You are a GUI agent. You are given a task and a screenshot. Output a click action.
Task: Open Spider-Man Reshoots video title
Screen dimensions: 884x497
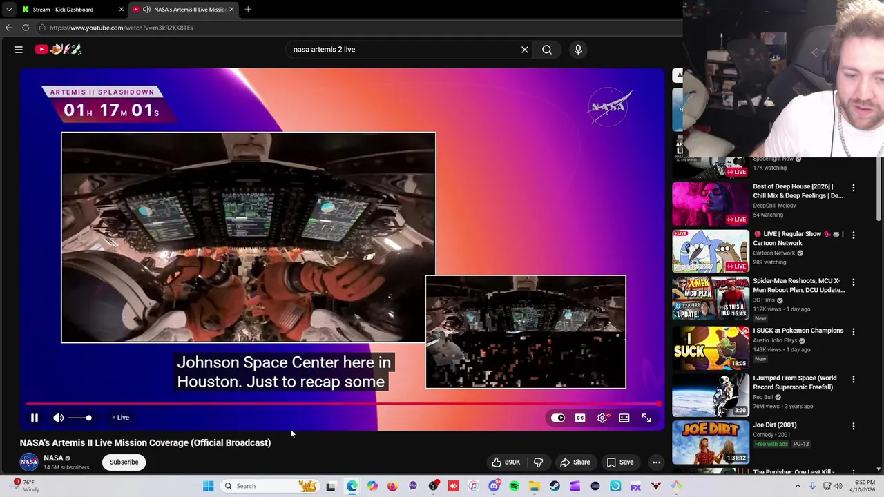click(798, 285)
